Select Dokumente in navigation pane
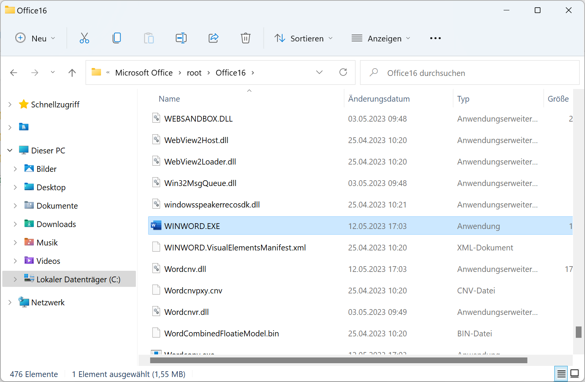 [57, 206]
